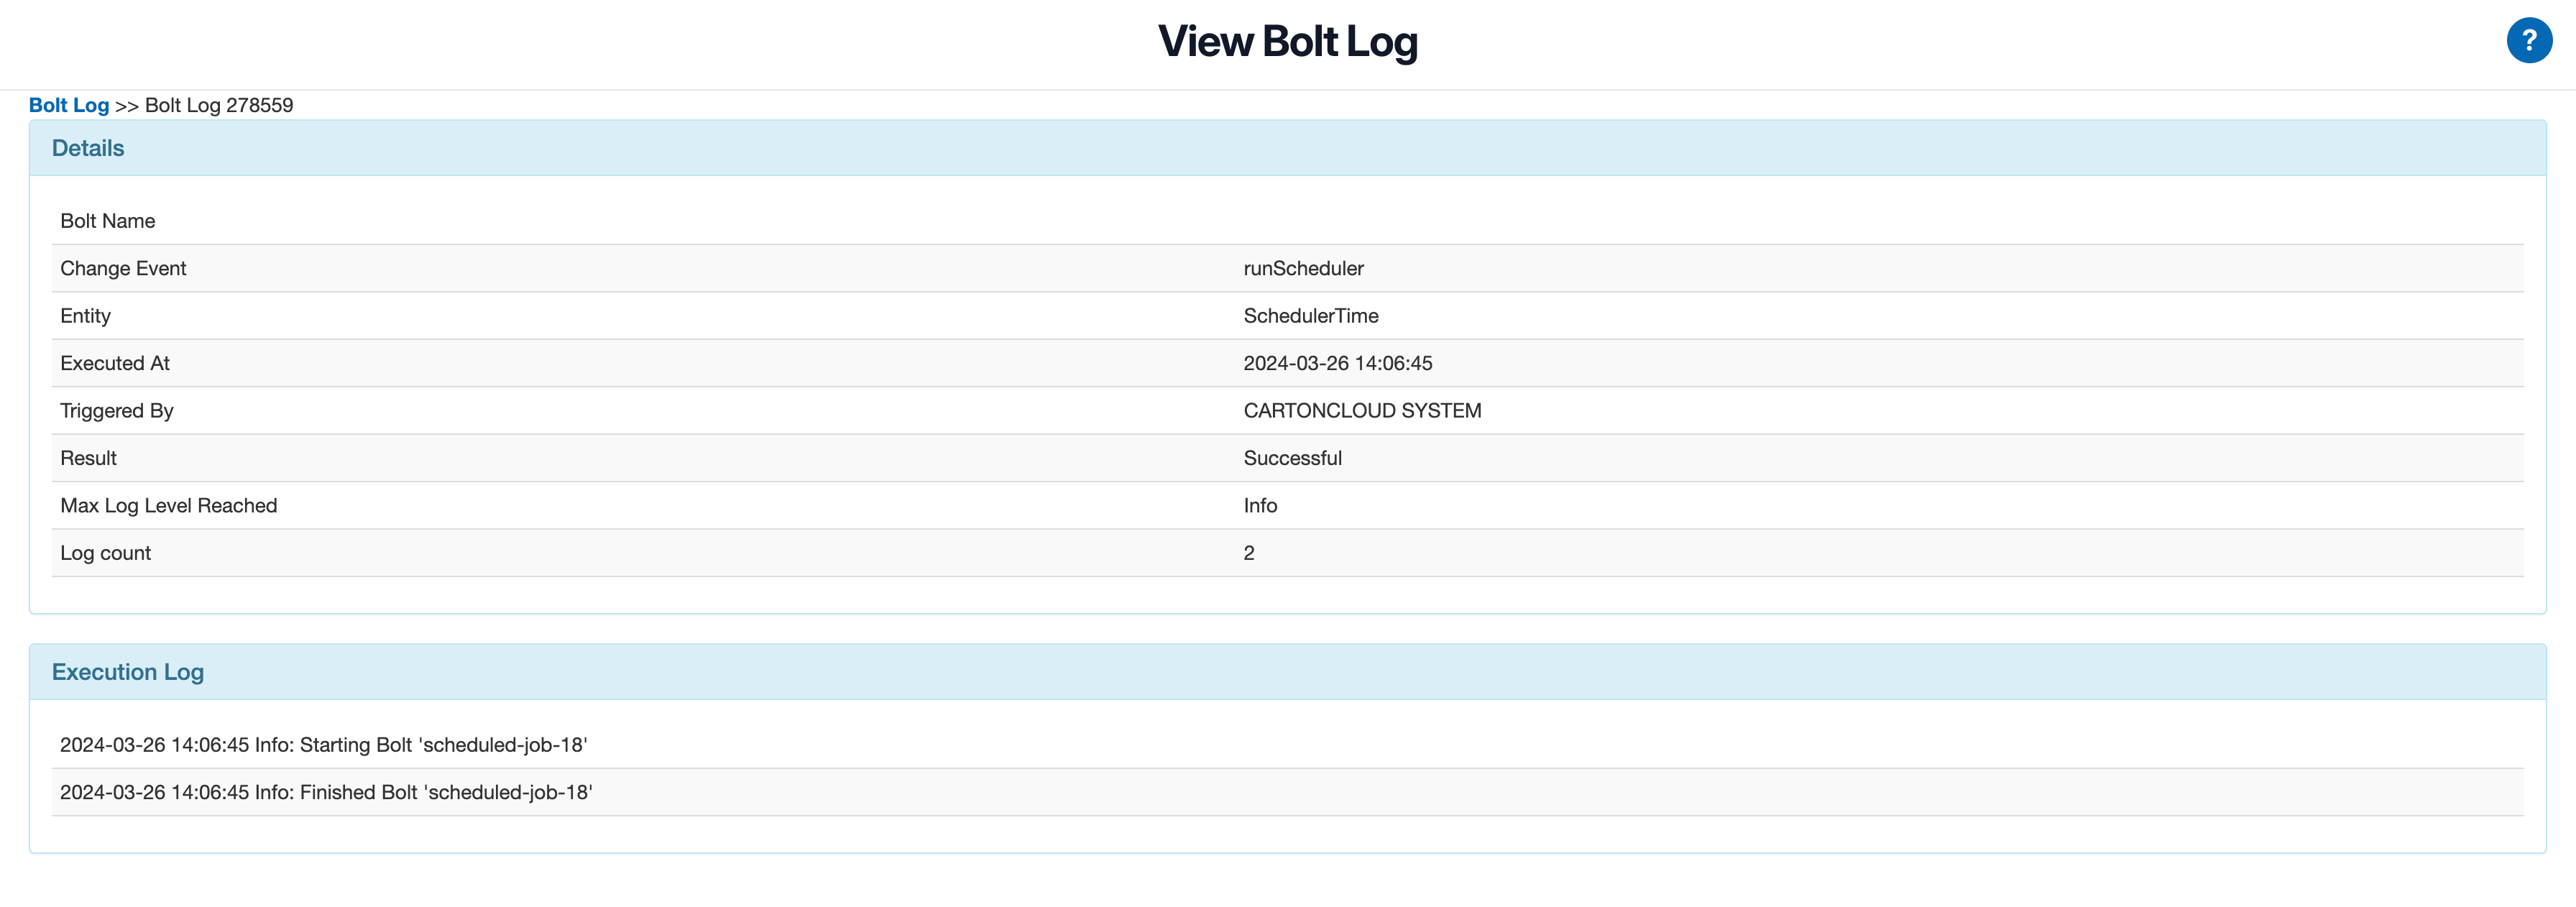Click the Bolt Log breadcrumb link
Screen dimensions: 2576x907
[69, 104]
